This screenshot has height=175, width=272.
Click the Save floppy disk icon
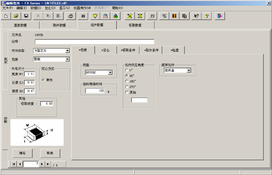click(x=26, y=16)
